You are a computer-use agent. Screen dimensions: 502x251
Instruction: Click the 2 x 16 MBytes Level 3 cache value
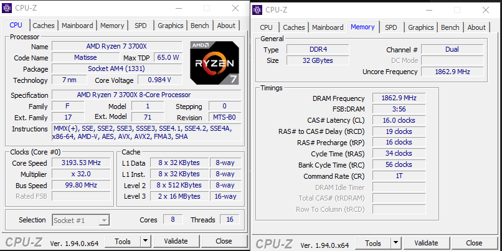(179, 196)
